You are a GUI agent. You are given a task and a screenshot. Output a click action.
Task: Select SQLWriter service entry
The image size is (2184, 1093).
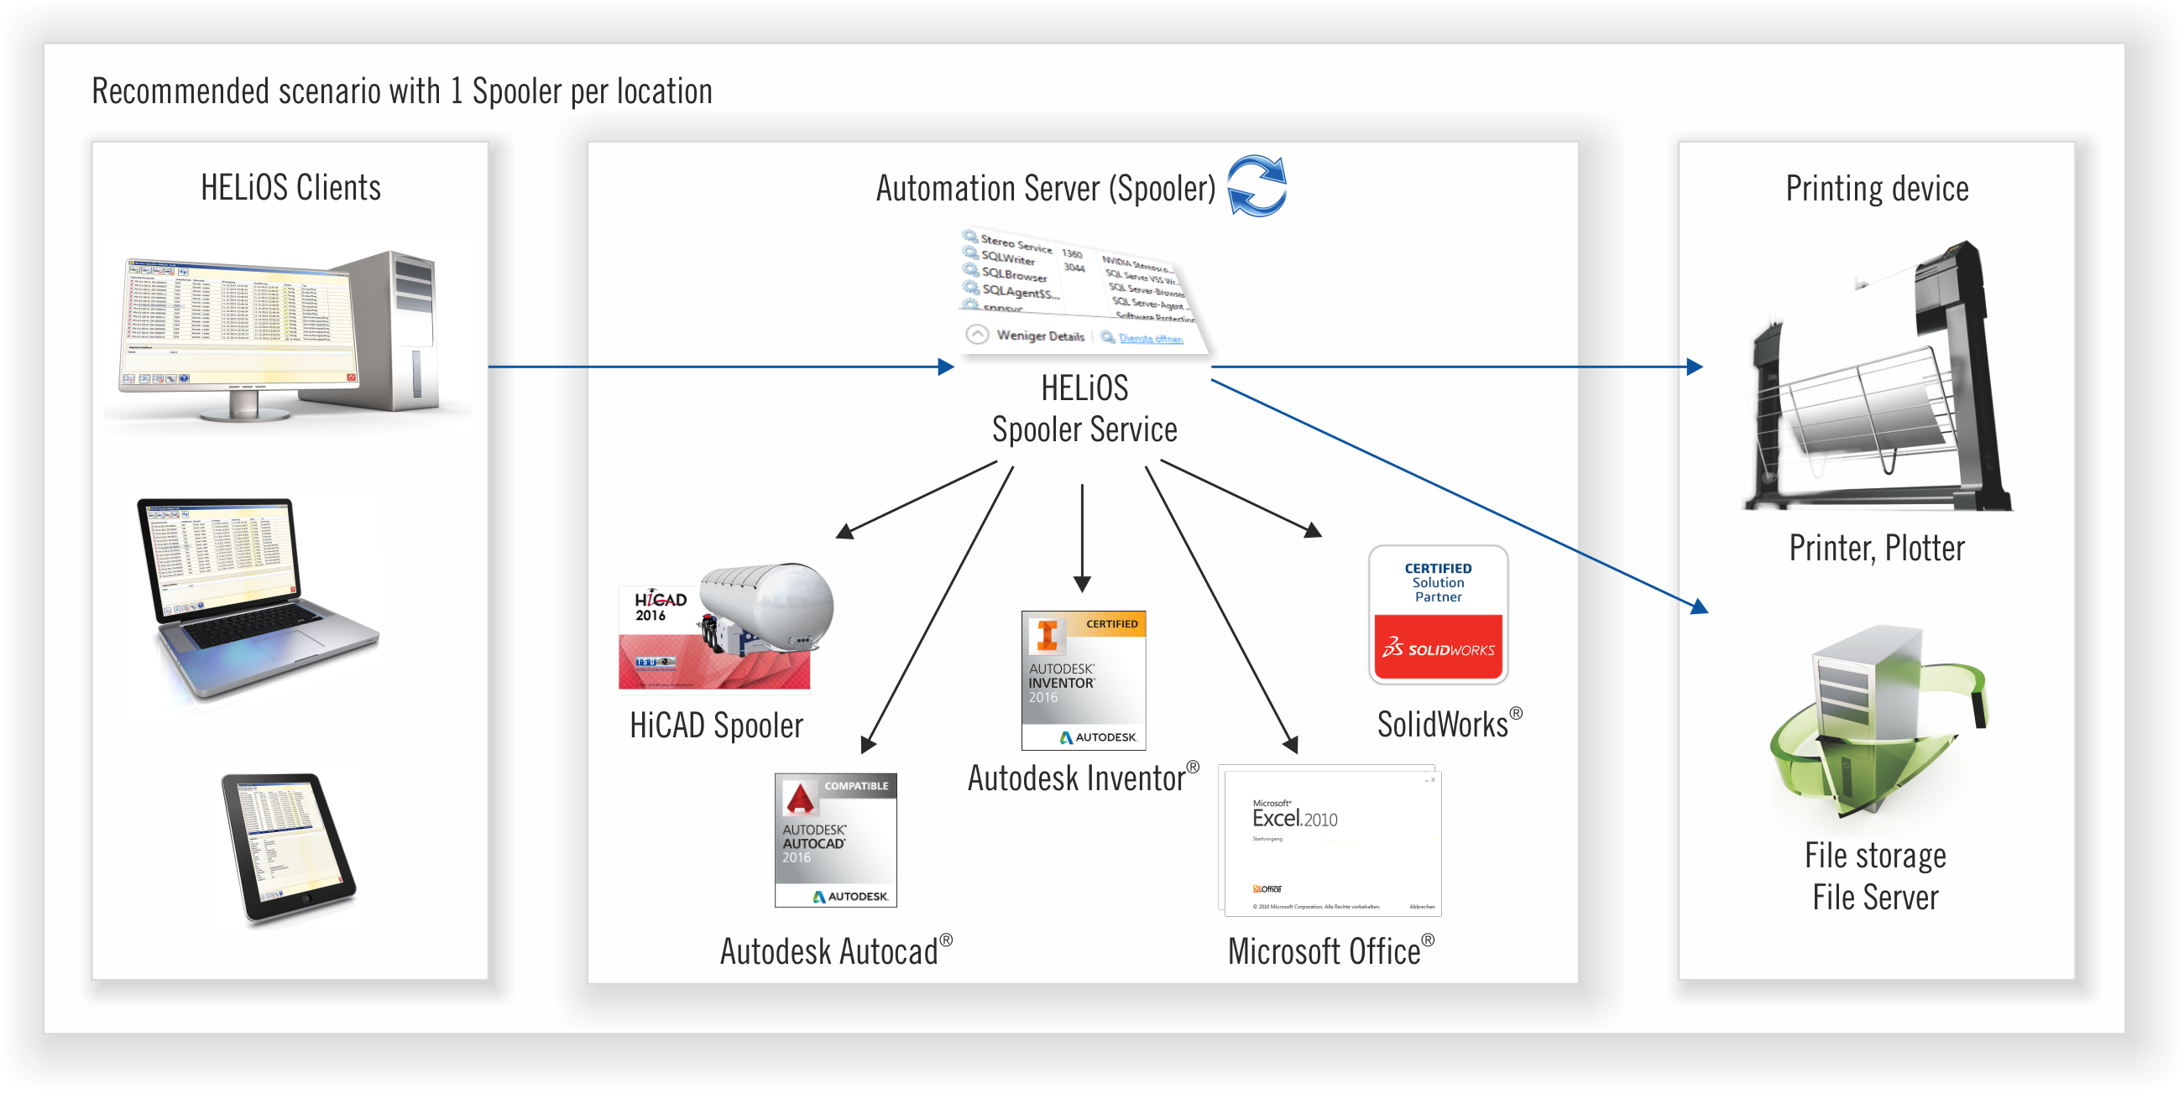pyautogui.click(x=1008, y=258)
